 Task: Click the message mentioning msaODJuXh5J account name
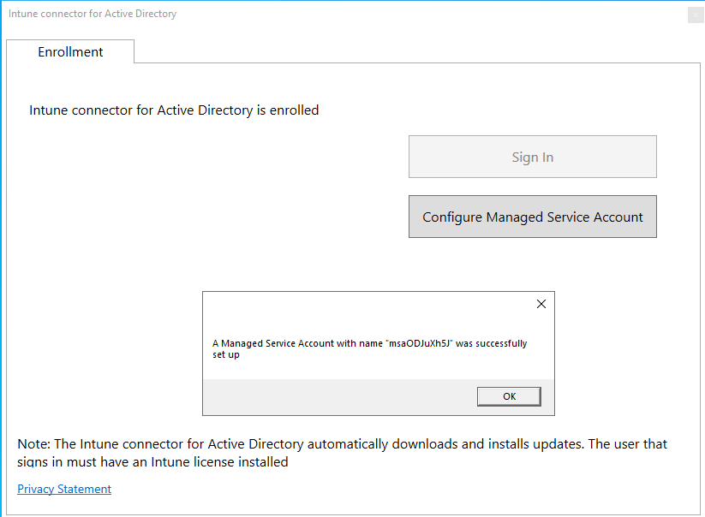tap(369, 349)
